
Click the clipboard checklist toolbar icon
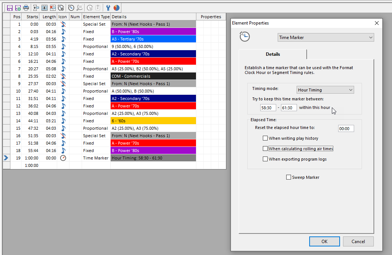tap(98, 8)
